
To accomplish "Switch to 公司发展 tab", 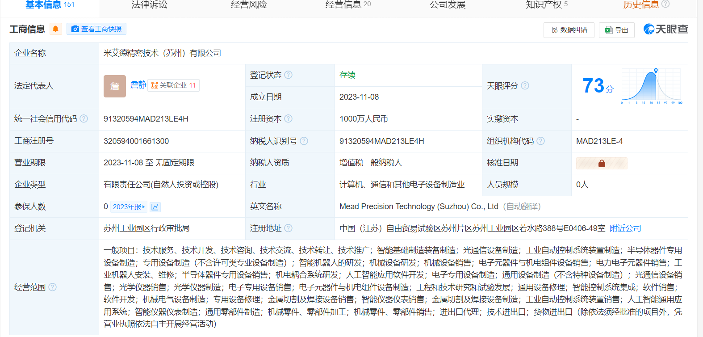I will tap(448, 4).
